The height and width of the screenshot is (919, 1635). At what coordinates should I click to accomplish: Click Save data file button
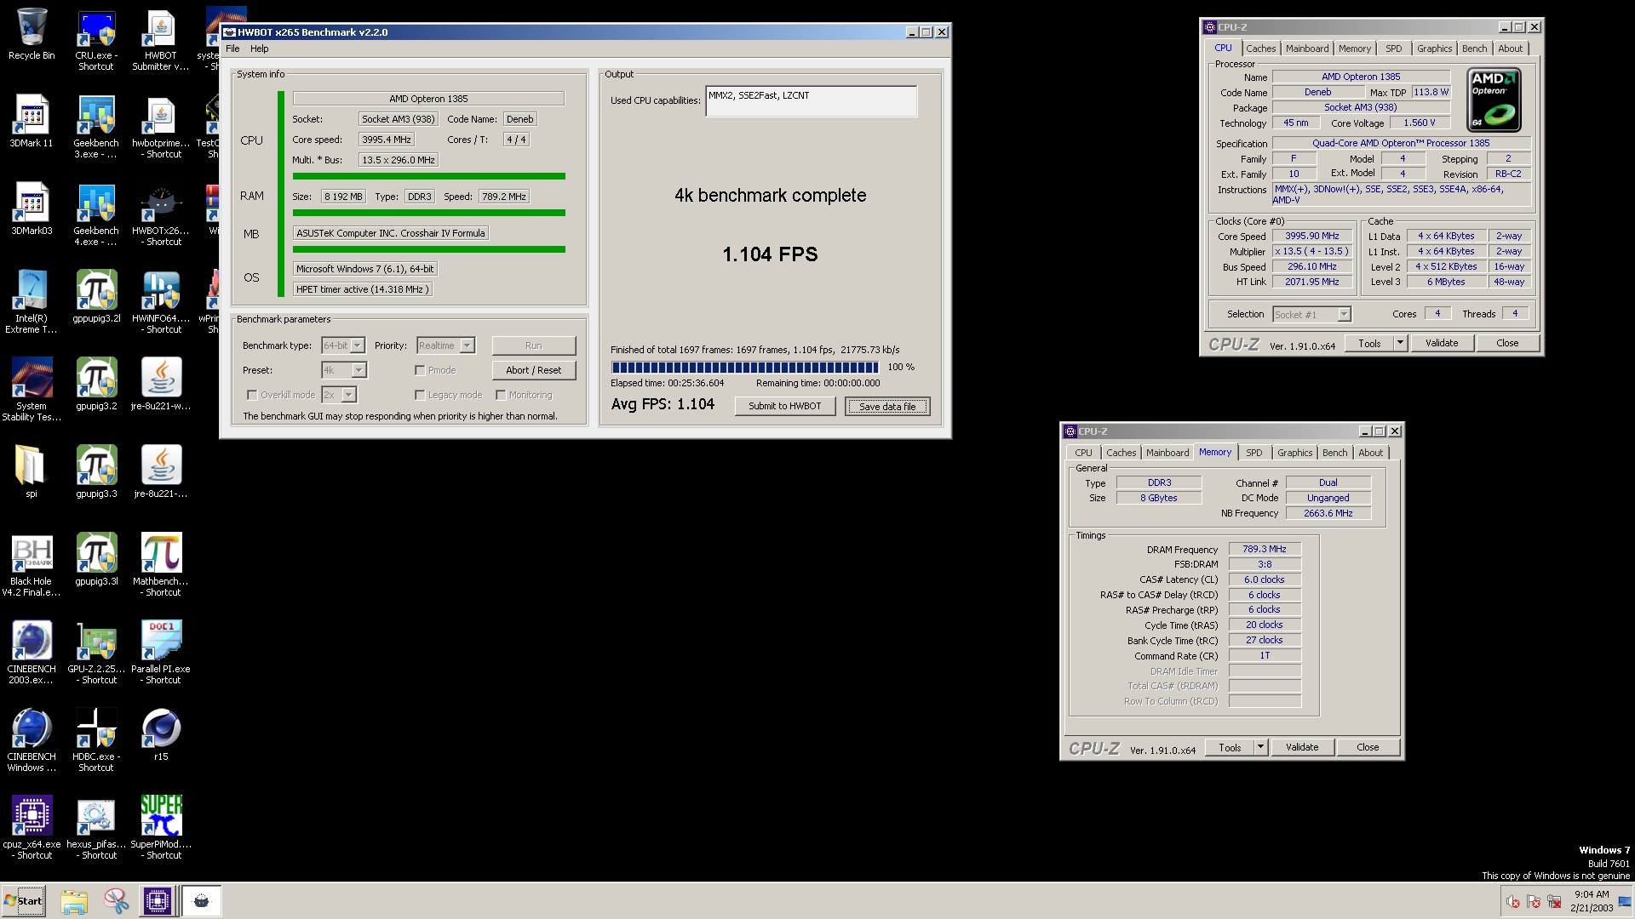point(887,407)
